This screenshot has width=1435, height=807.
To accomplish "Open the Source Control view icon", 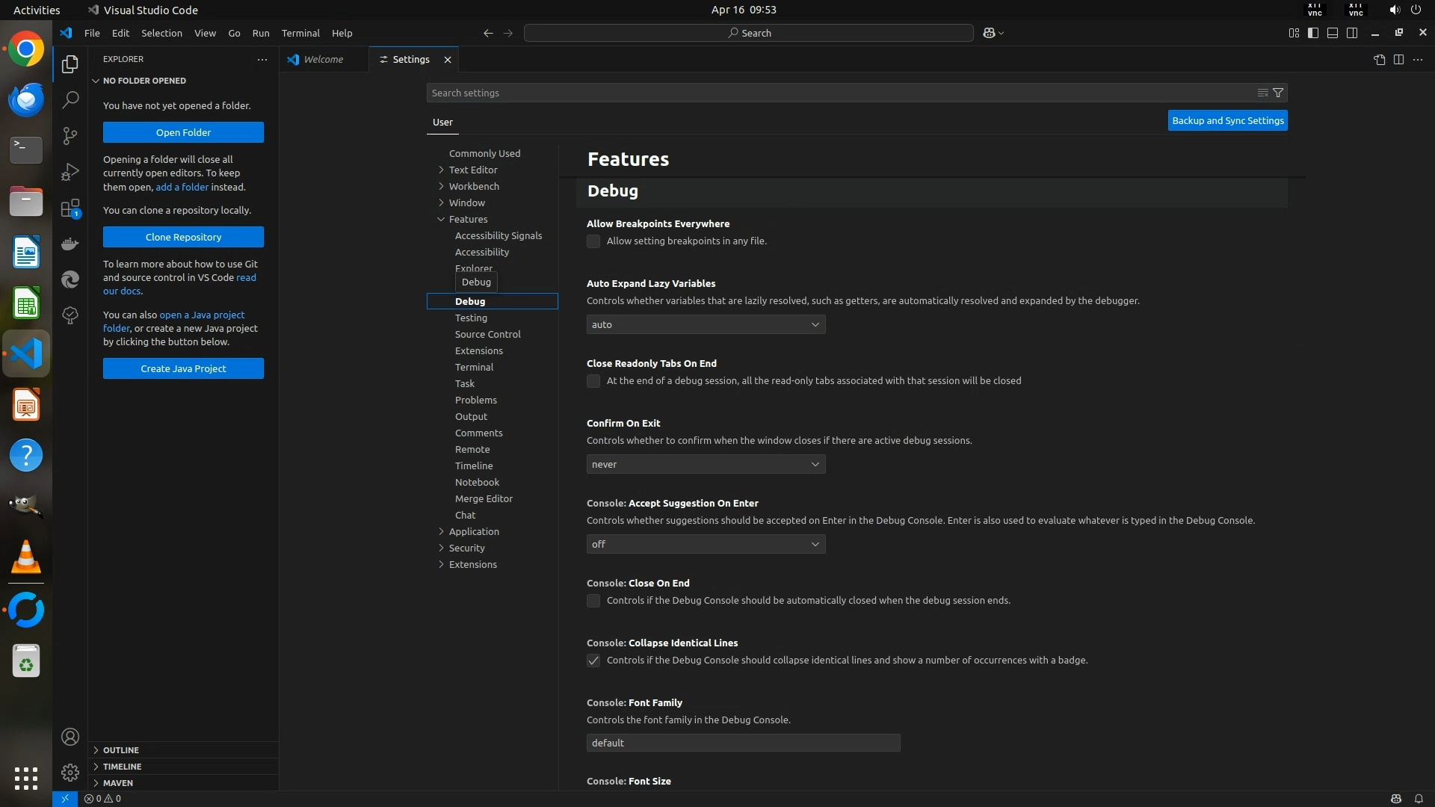I will point(70,135).
